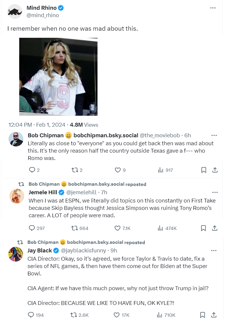This screenshot has height=325, width=226.
Task: Share Bob Chipman's tweet
Action: pos(215,170)
